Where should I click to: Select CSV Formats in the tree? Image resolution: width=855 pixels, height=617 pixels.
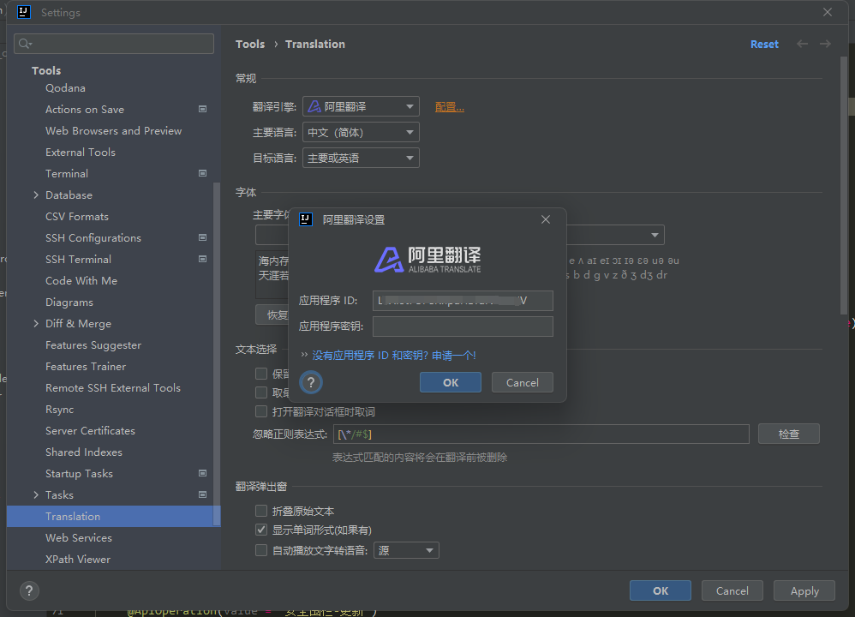click(77, 217)
